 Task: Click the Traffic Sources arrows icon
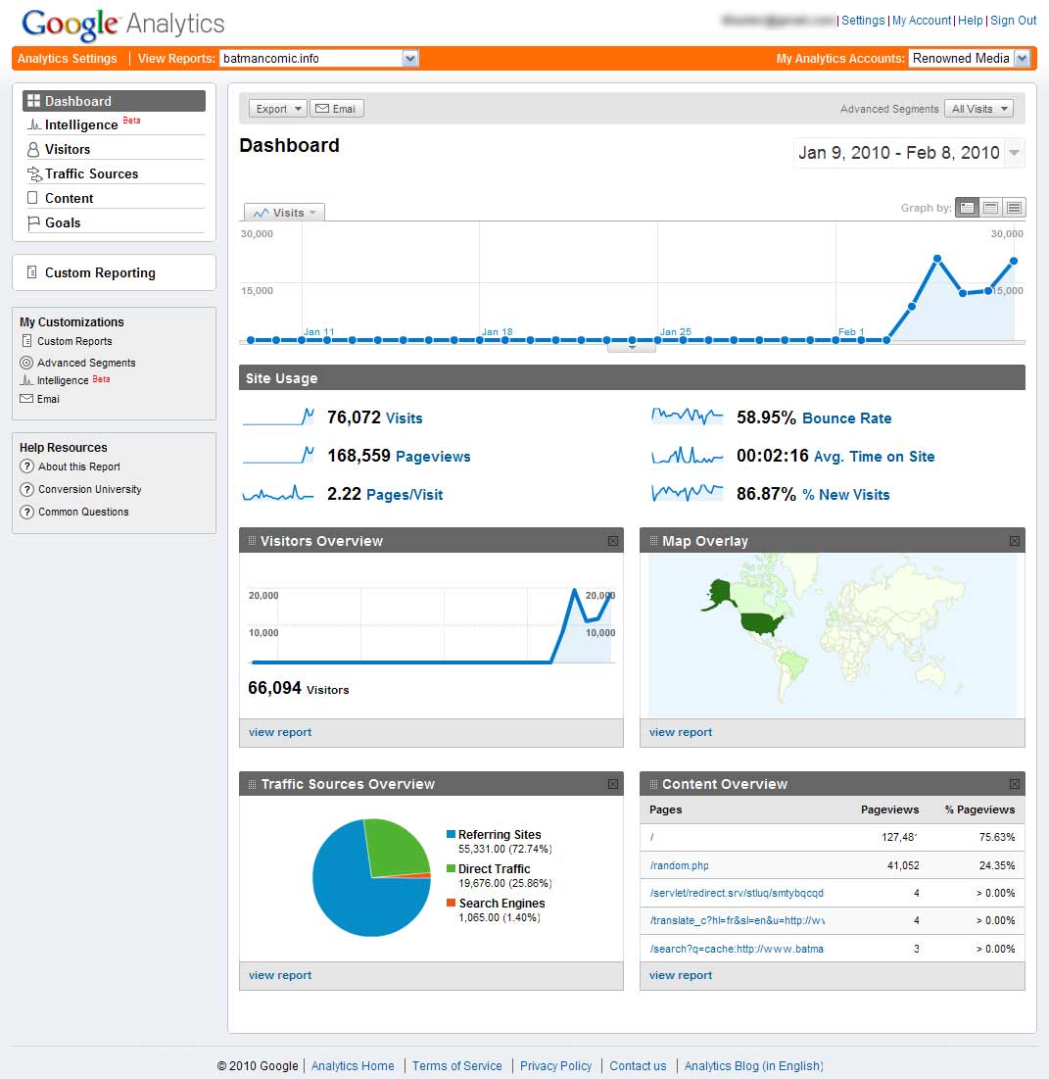33,174
